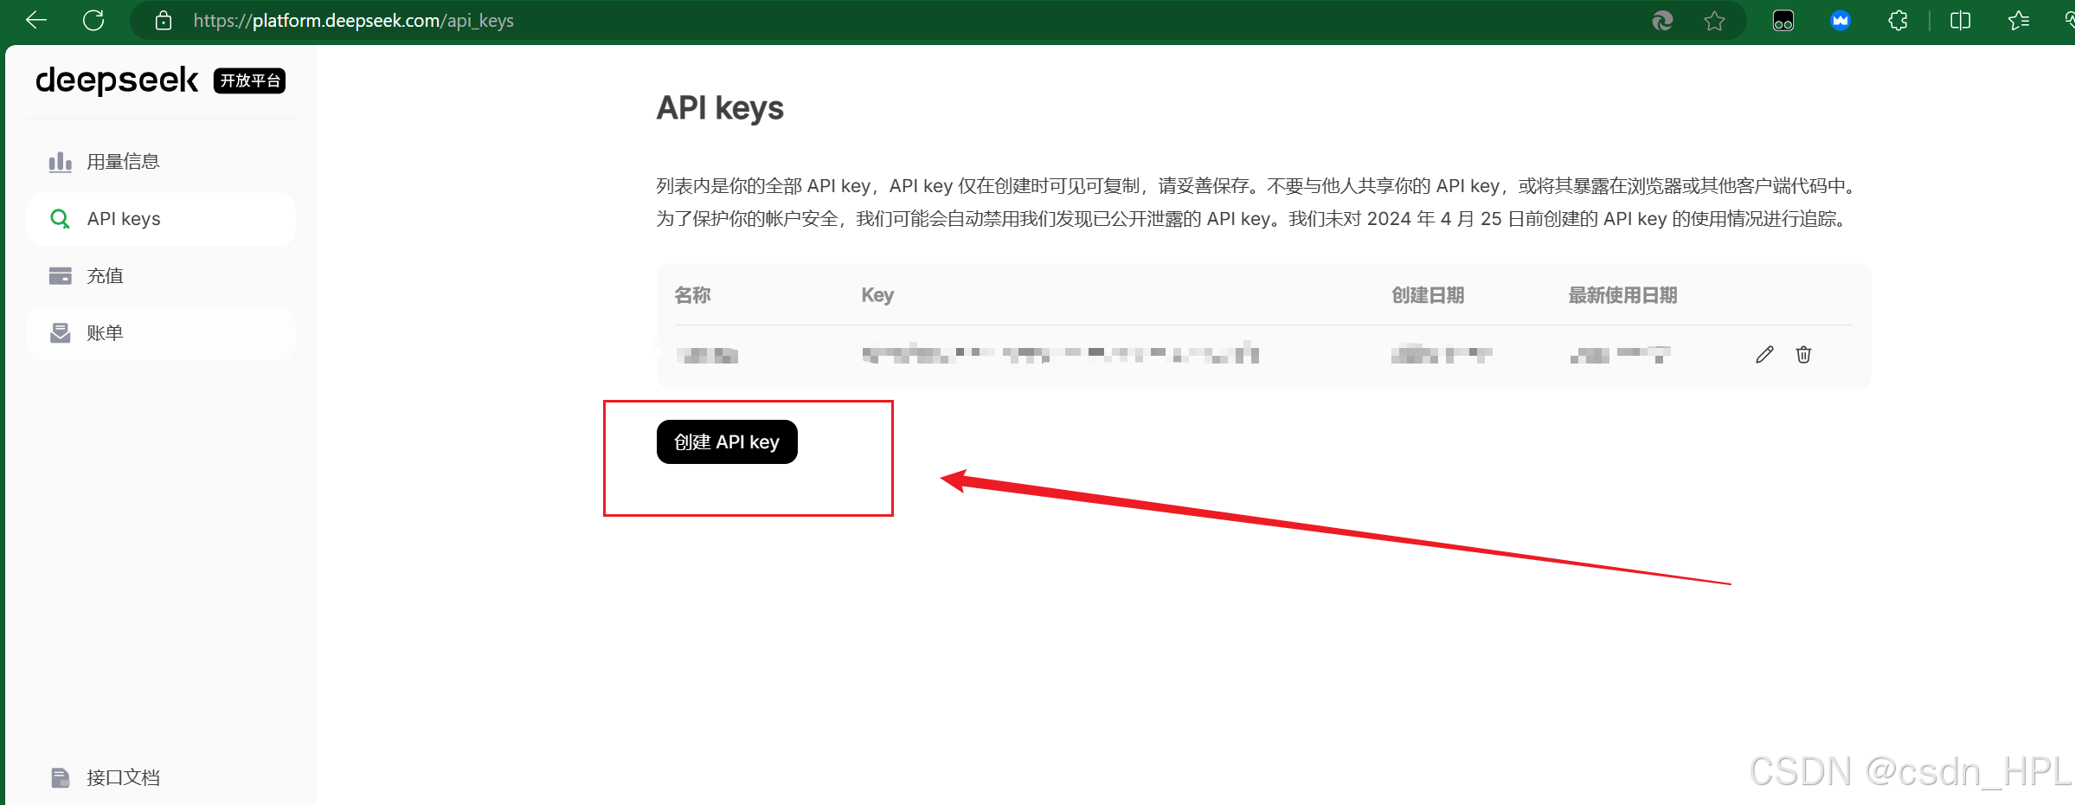Click the inbox icon beside 账单

pos(60,333)
